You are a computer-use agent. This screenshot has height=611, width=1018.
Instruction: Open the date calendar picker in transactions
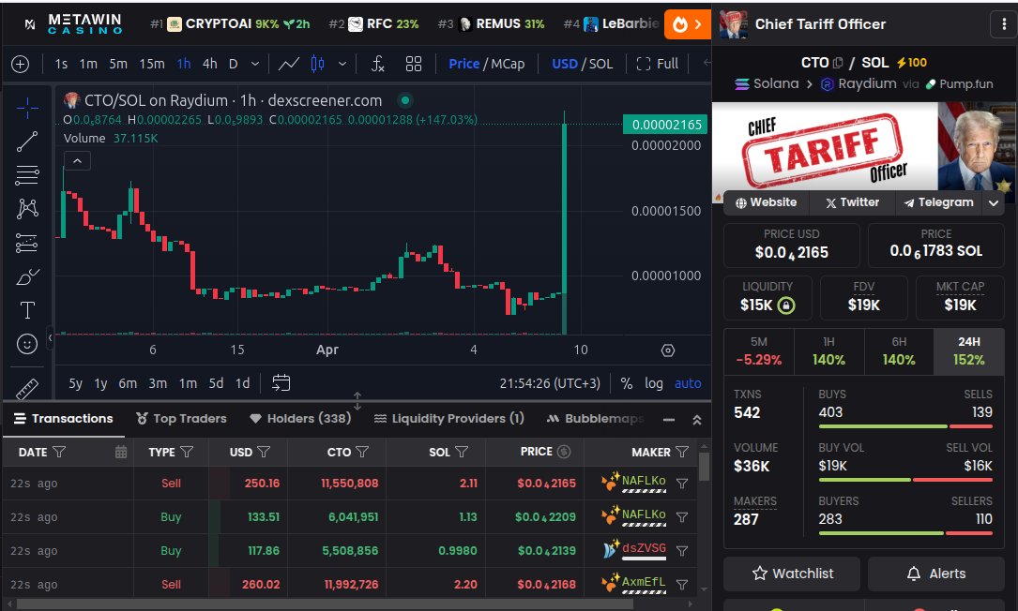coord(121,452)
